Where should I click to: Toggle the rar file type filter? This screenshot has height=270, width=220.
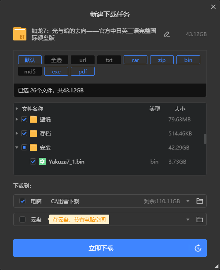coord(136,60)
